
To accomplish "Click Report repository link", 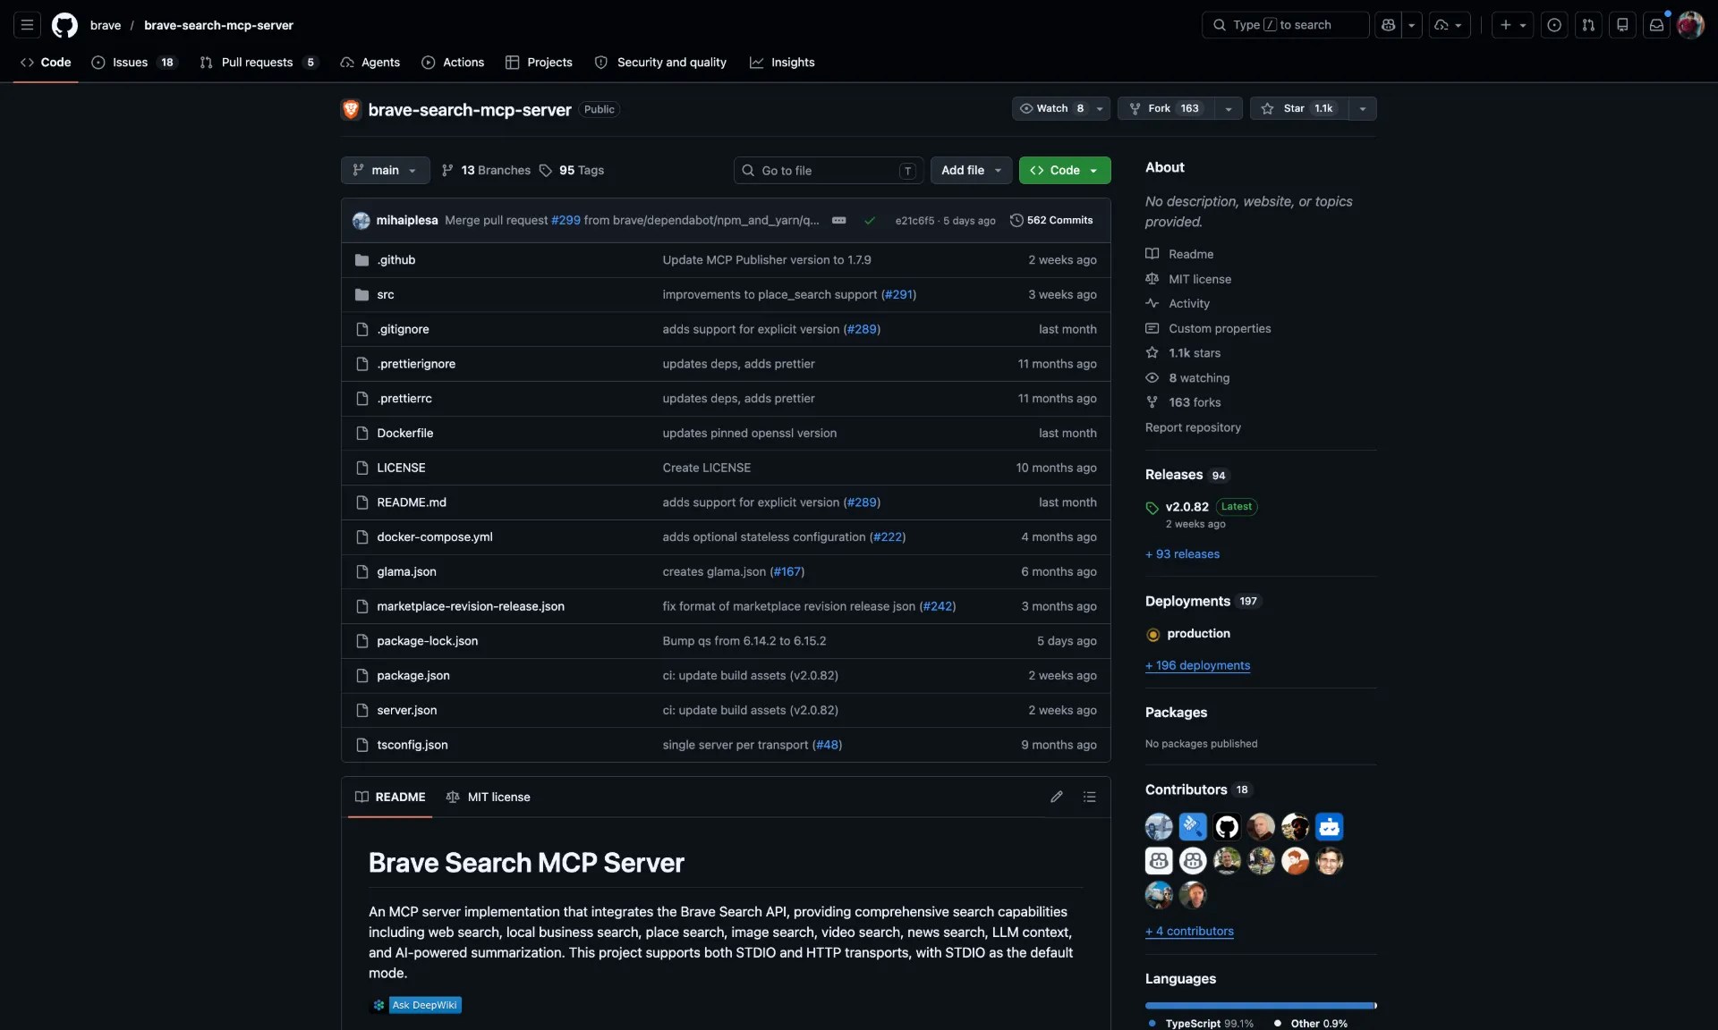I will [x=1193, y=427].
